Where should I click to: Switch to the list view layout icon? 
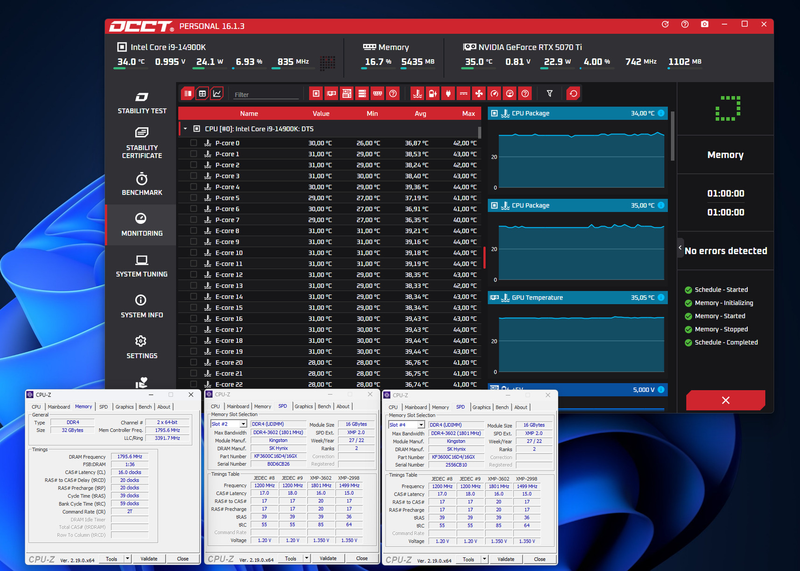tap(188, 94)
